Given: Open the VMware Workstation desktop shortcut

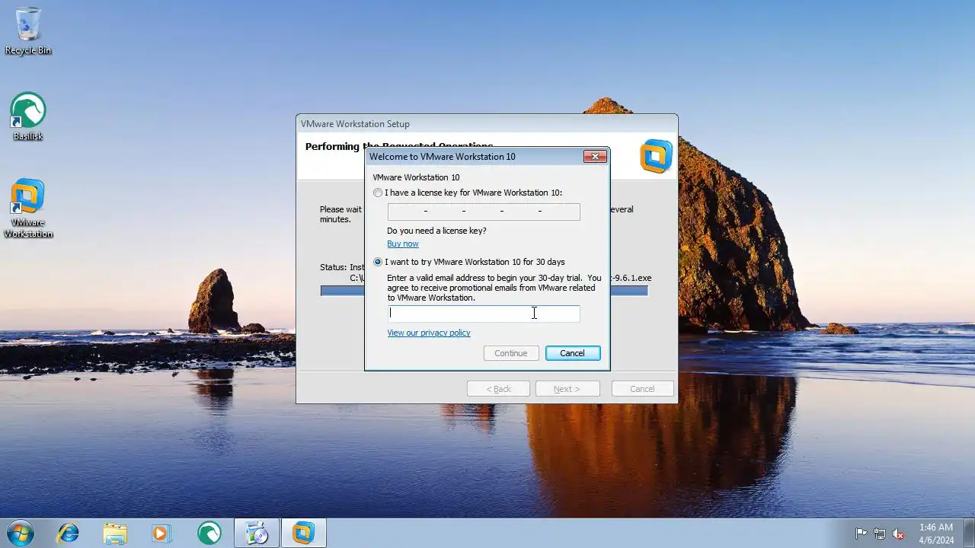Looking at the screenshot, I should pyautogui.click(x=28, y=208).
